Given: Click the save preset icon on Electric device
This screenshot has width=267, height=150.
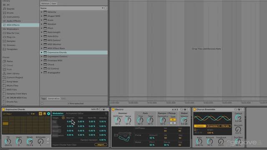Looking at the screenshot, I should point(185,110).
